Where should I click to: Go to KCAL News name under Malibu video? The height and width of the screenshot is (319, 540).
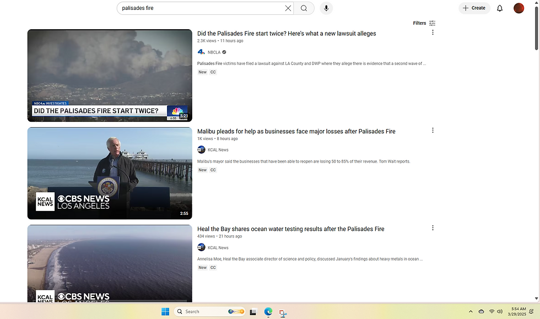[218, 150]
